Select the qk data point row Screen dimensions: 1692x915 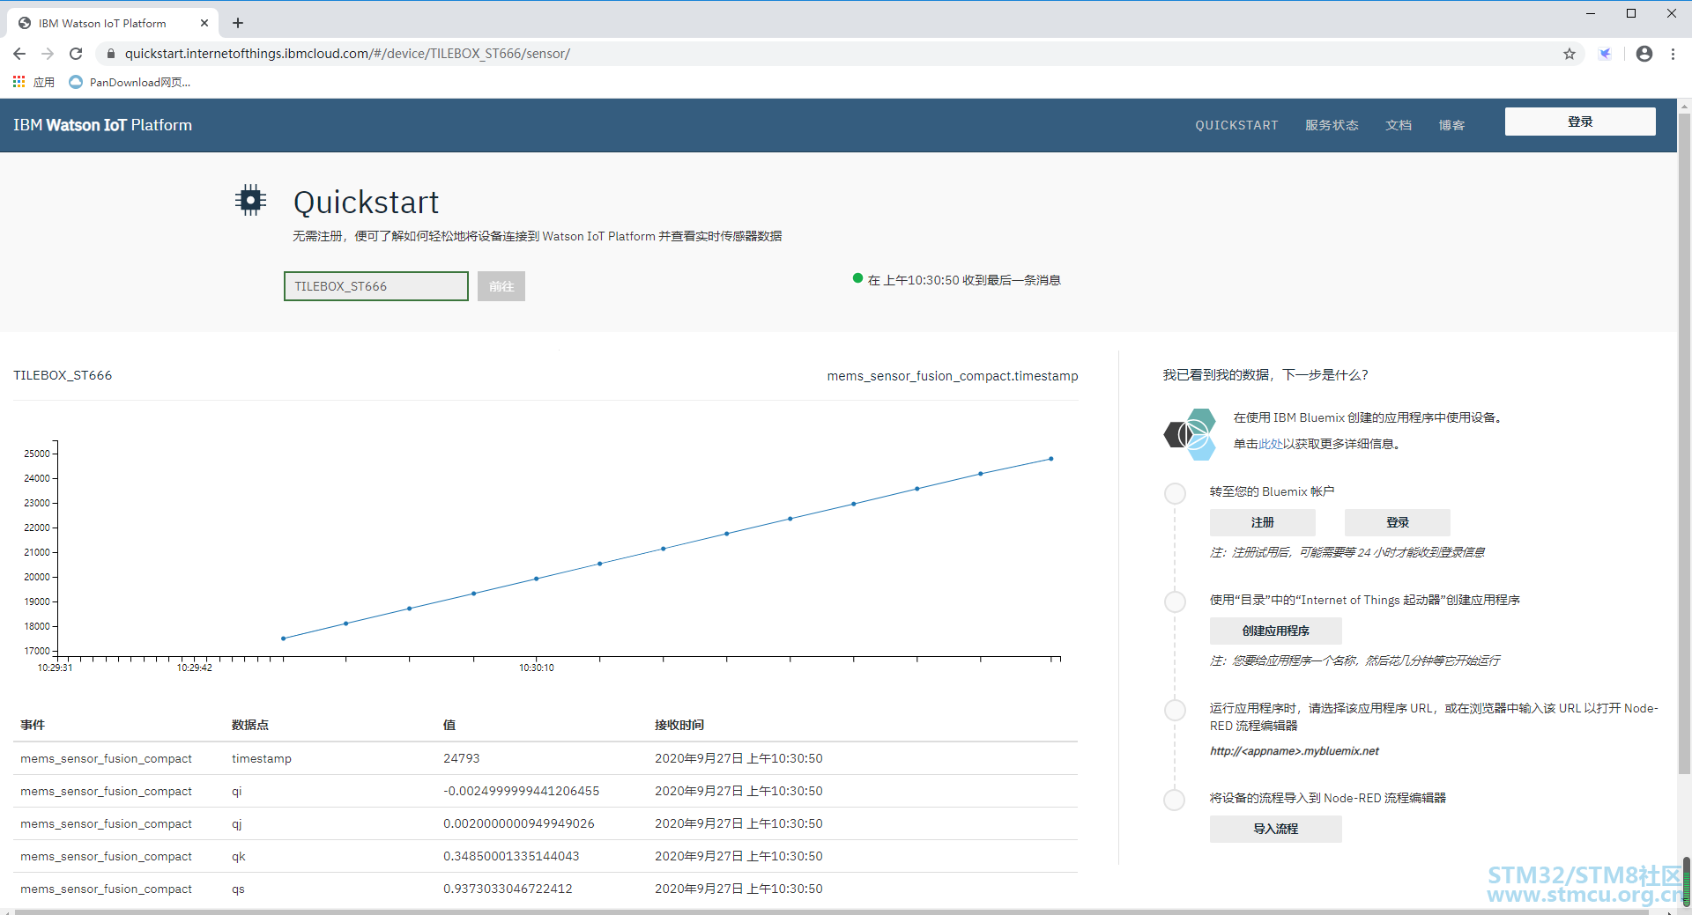tap(545, 856)
